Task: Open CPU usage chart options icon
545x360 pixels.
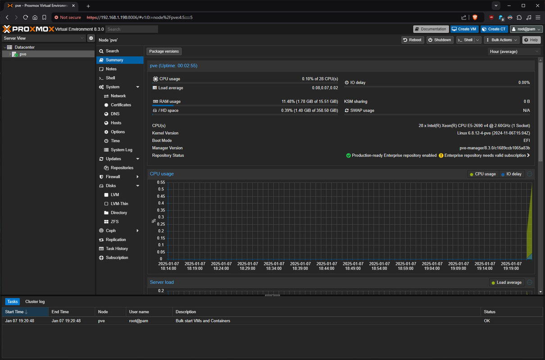Action: 530,174
